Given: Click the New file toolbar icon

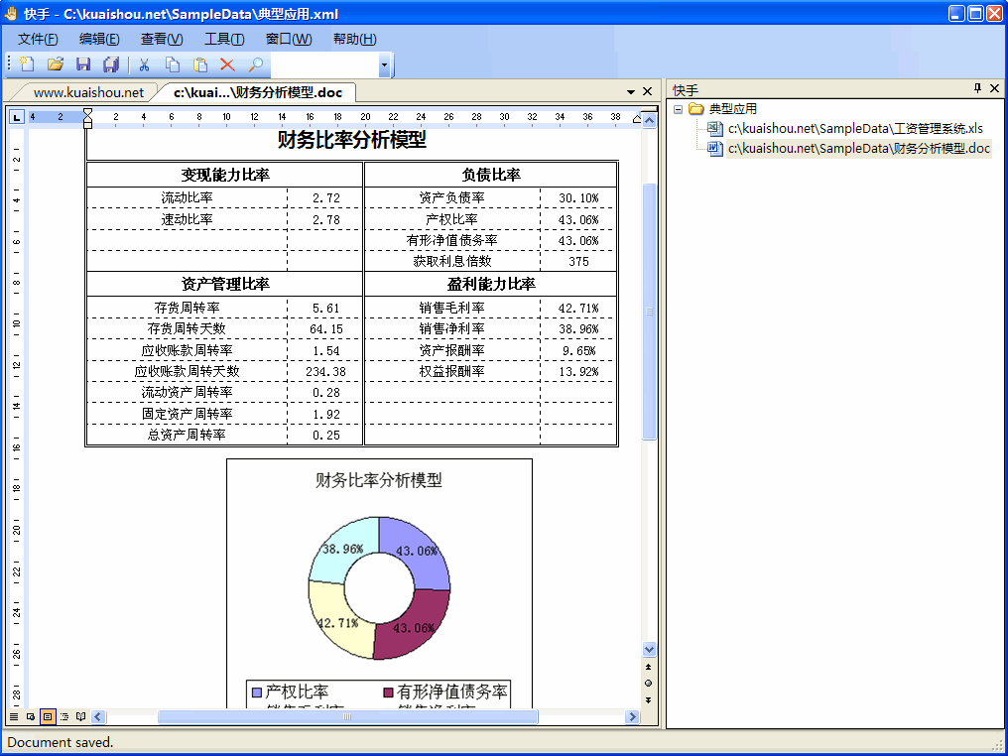Looking at the screenshot, I should point(27,64).
